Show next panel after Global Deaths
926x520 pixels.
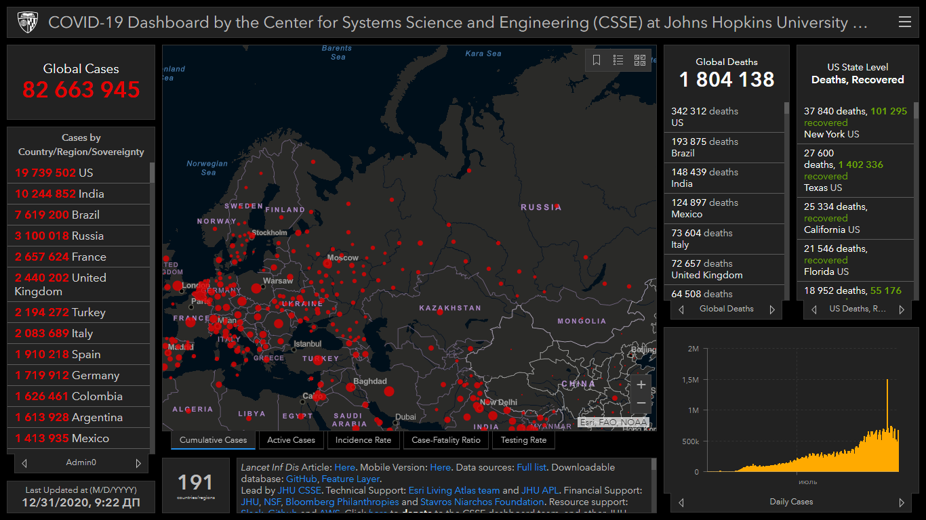click(772, 309)
